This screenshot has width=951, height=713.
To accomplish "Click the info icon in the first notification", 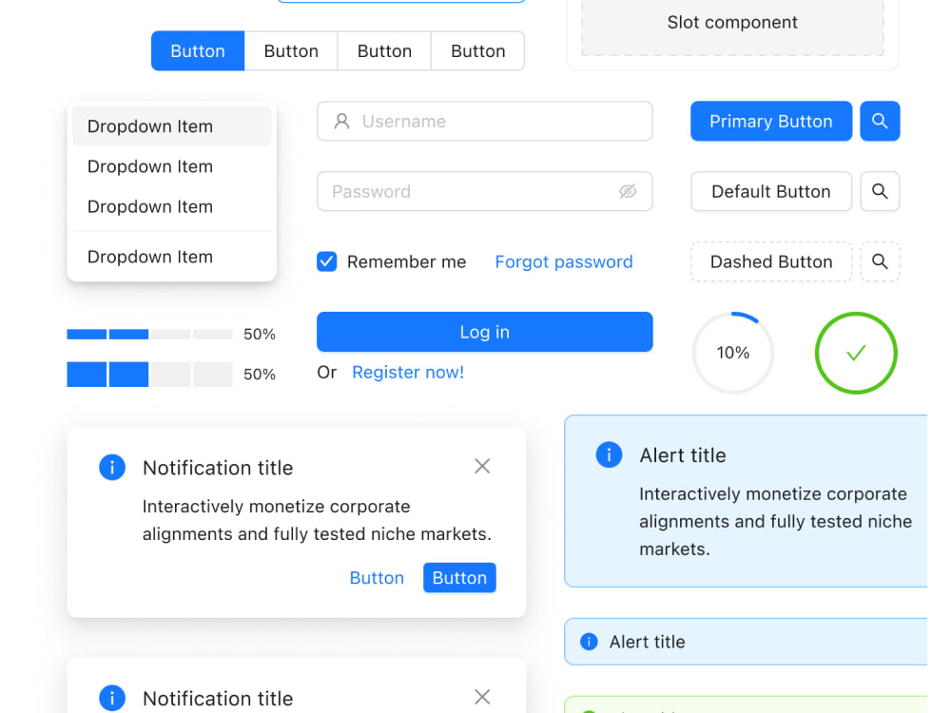I will pyautogui.click(x=112, y=468).
